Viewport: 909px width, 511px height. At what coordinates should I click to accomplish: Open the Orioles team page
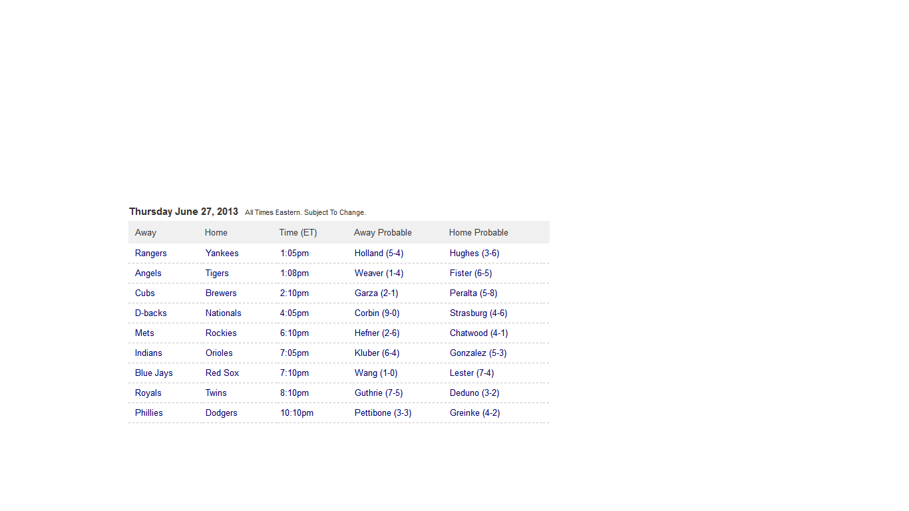219,353
